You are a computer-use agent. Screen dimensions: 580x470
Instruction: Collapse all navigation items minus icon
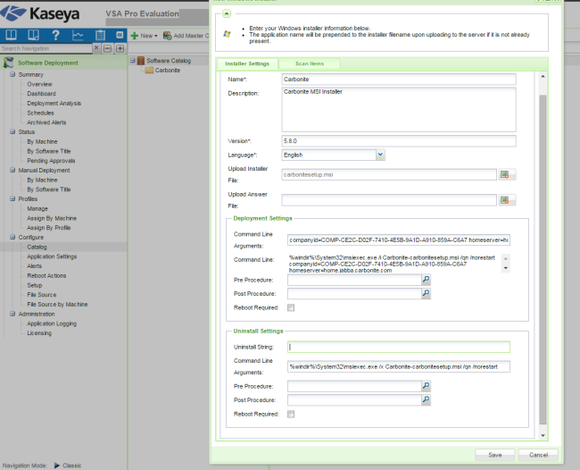point(108,48)
